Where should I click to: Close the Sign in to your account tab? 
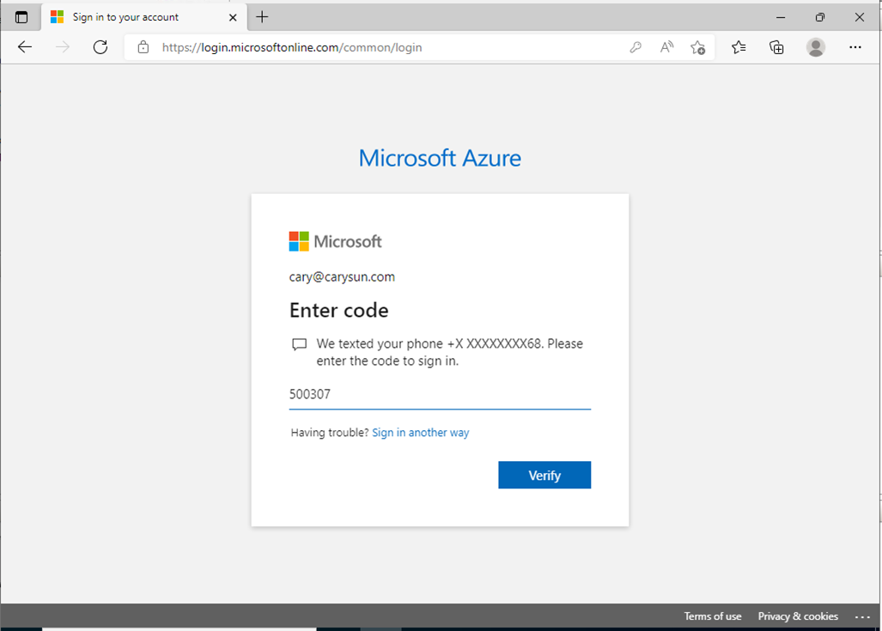pyautogui.click(x=233, y=17)
